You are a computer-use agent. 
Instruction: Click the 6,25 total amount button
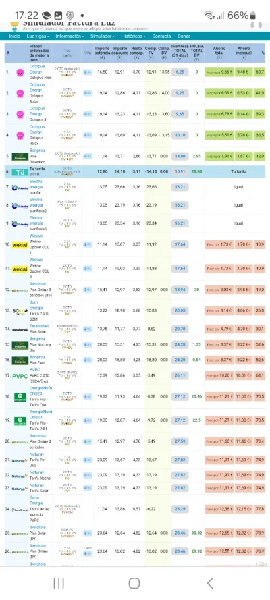[x=180, y=72]
